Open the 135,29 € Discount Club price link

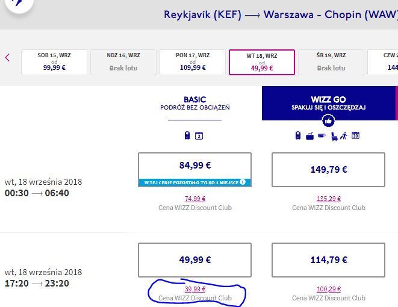pyautogui.click(x=329, y=199)
